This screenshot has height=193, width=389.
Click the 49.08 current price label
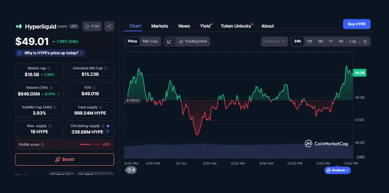point(359,73)
